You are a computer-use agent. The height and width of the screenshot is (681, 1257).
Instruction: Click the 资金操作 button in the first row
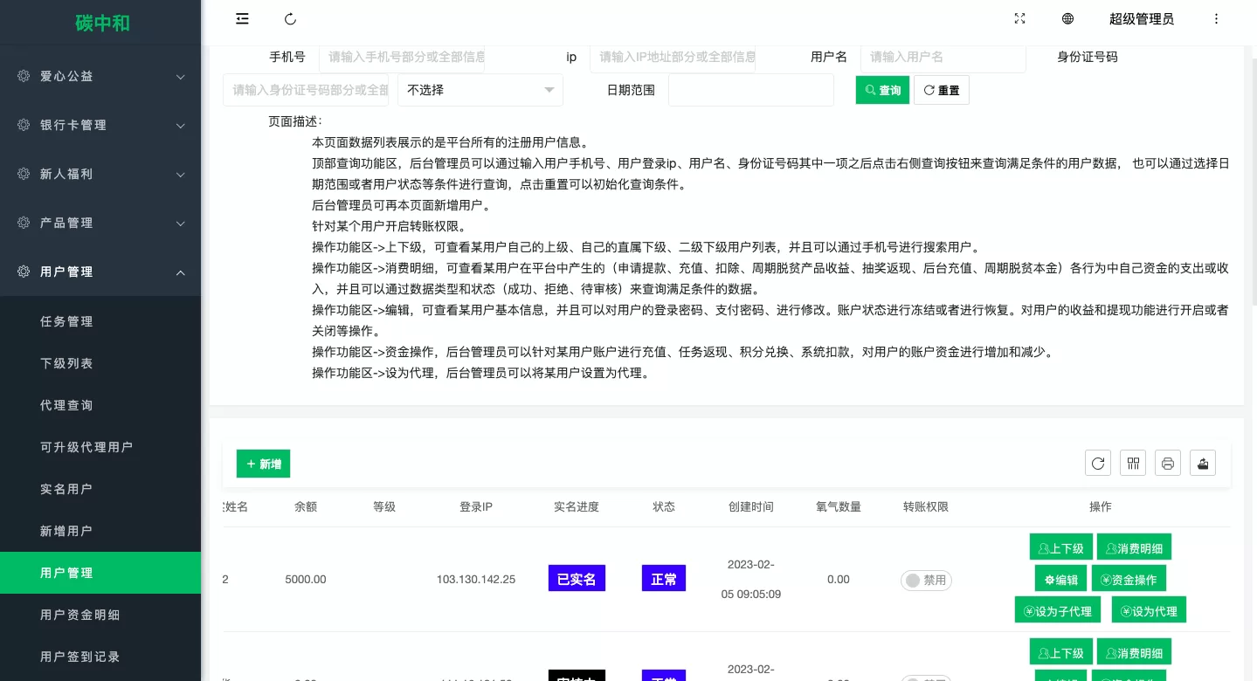point(1128,579)
